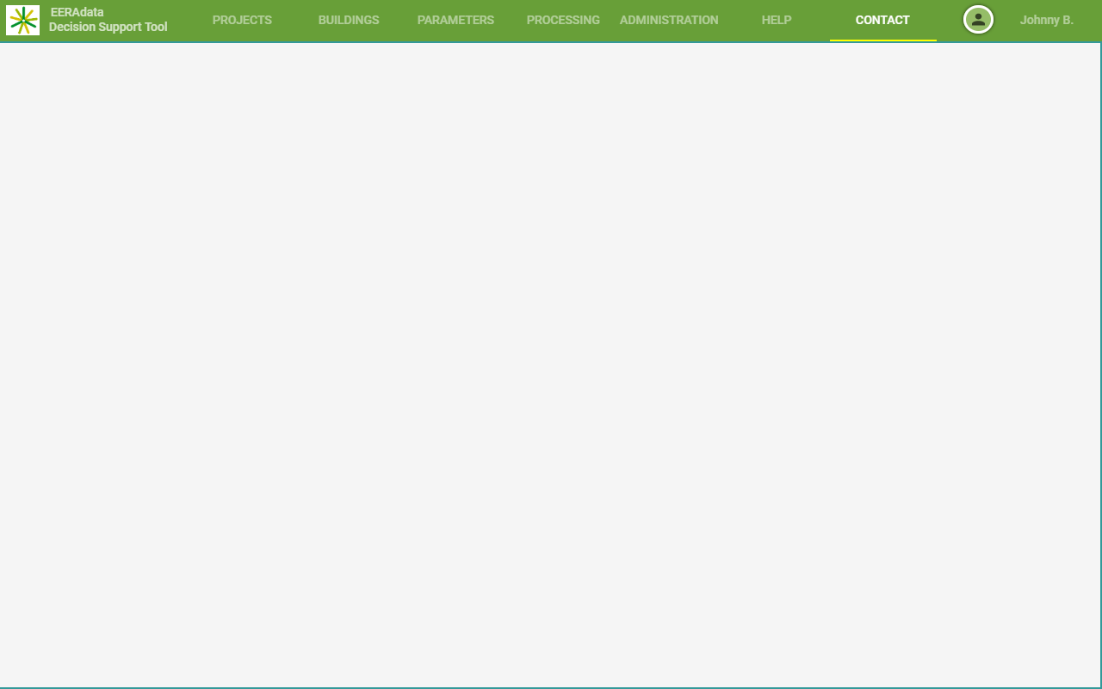Viewport: 1102px width, 689px height.
Task: Click header gap between Help and Contact
Action: coord(816,20)
